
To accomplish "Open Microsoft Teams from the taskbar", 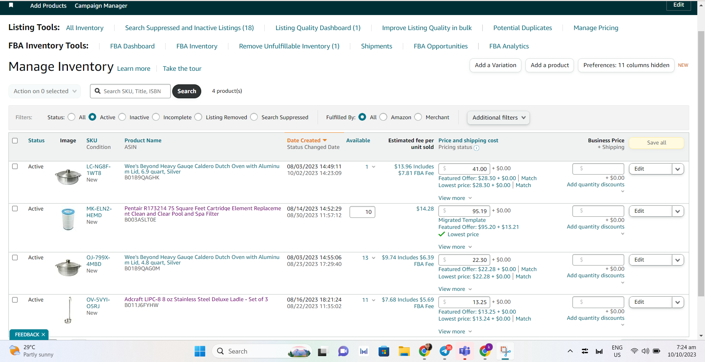I will click(x=465, y=351).
